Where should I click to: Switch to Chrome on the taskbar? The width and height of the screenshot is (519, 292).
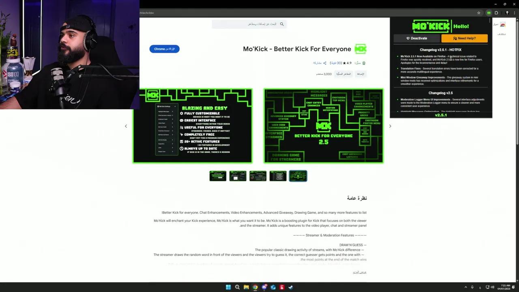pos(255,287)
